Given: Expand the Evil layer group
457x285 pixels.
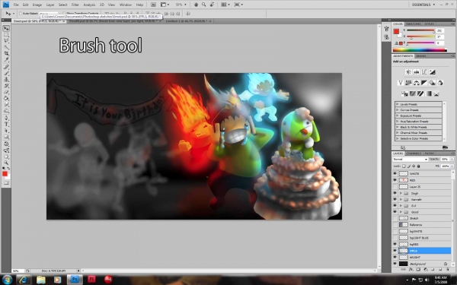Looking at the screenshot, I should 401,206.
